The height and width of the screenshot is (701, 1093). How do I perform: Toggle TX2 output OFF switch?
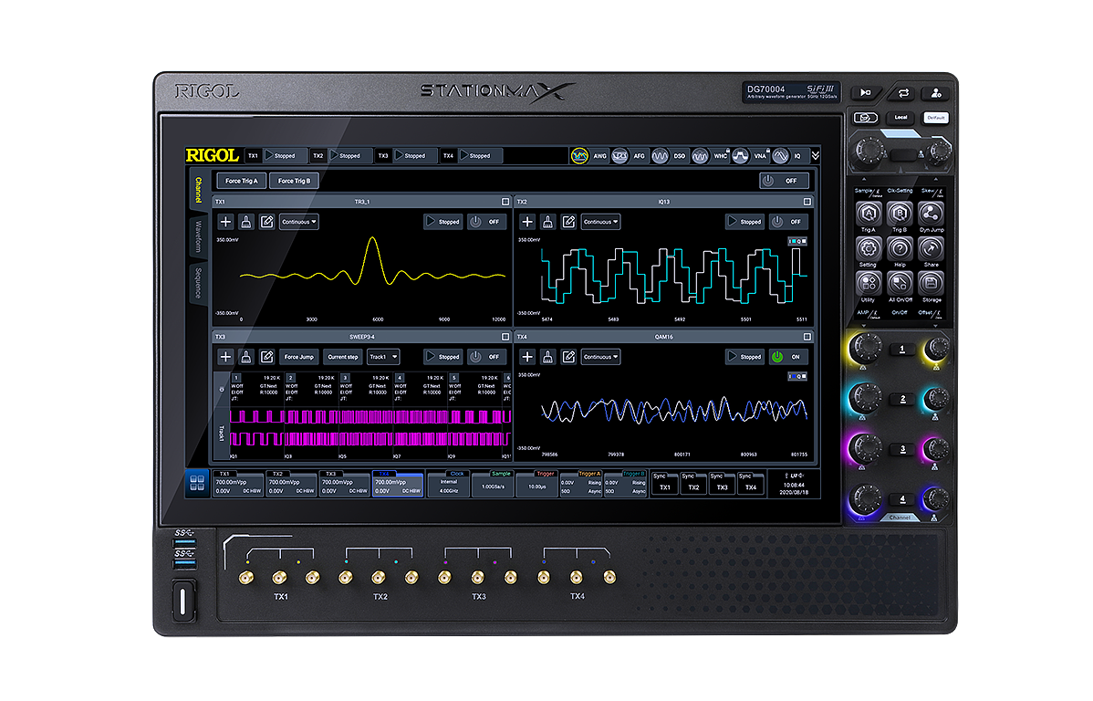point(787,222)
